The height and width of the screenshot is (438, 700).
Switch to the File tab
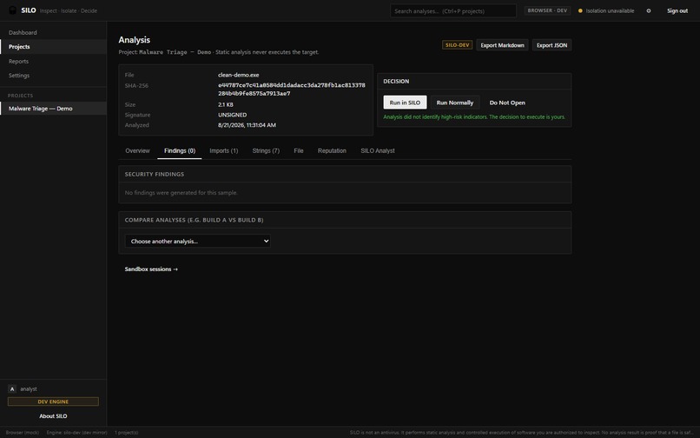pos(299,150)
